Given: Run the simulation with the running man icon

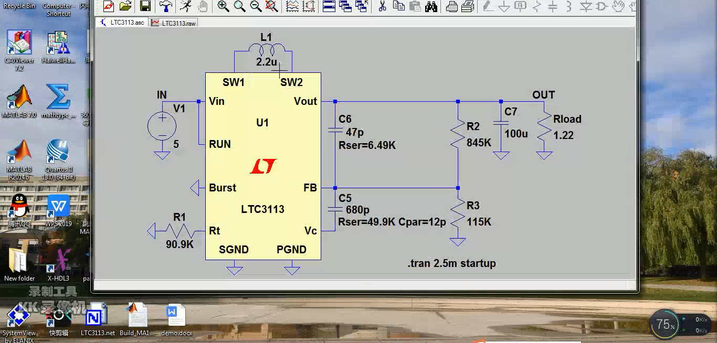Looking at the screenshot, I should point(185,6).
